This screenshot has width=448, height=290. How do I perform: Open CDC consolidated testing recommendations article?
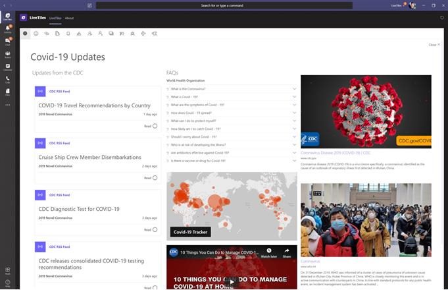(91, 264)
